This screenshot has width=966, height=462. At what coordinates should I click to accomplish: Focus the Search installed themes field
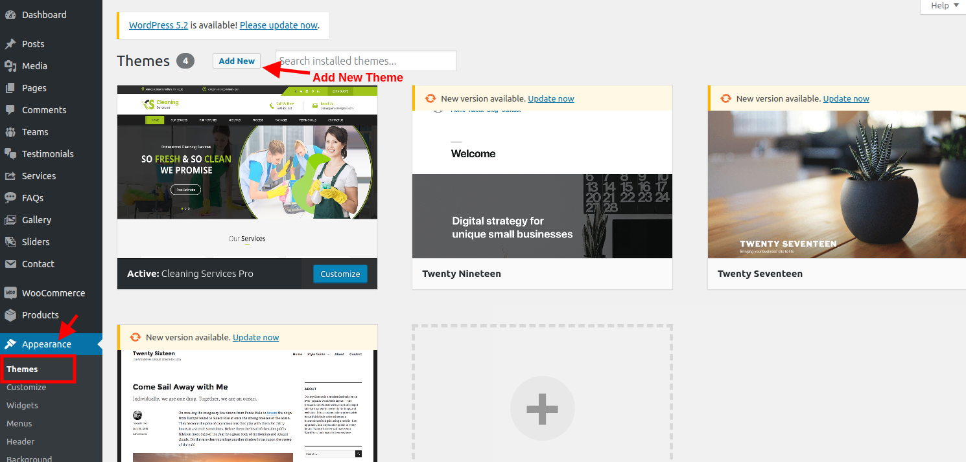366,61
